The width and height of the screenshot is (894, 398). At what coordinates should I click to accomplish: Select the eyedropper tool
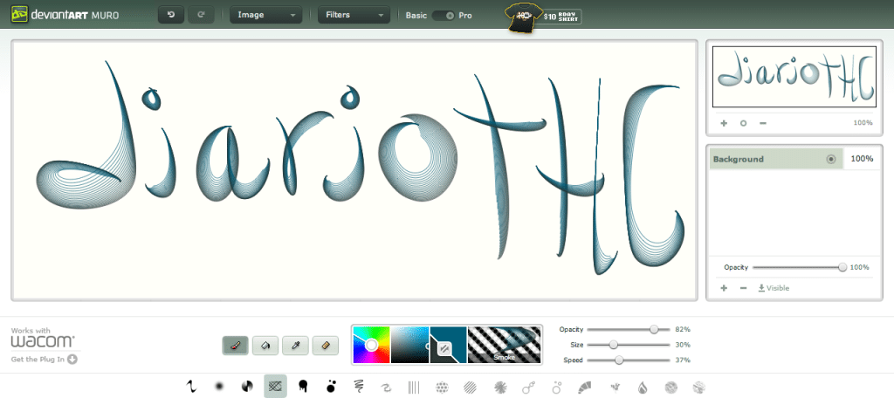pos(295,346)
